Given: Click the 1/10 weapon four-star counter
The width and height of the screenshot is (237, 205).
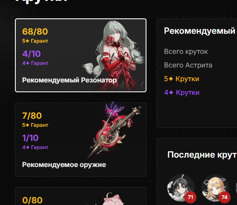Looking at the screenshot, I should 30,138.
